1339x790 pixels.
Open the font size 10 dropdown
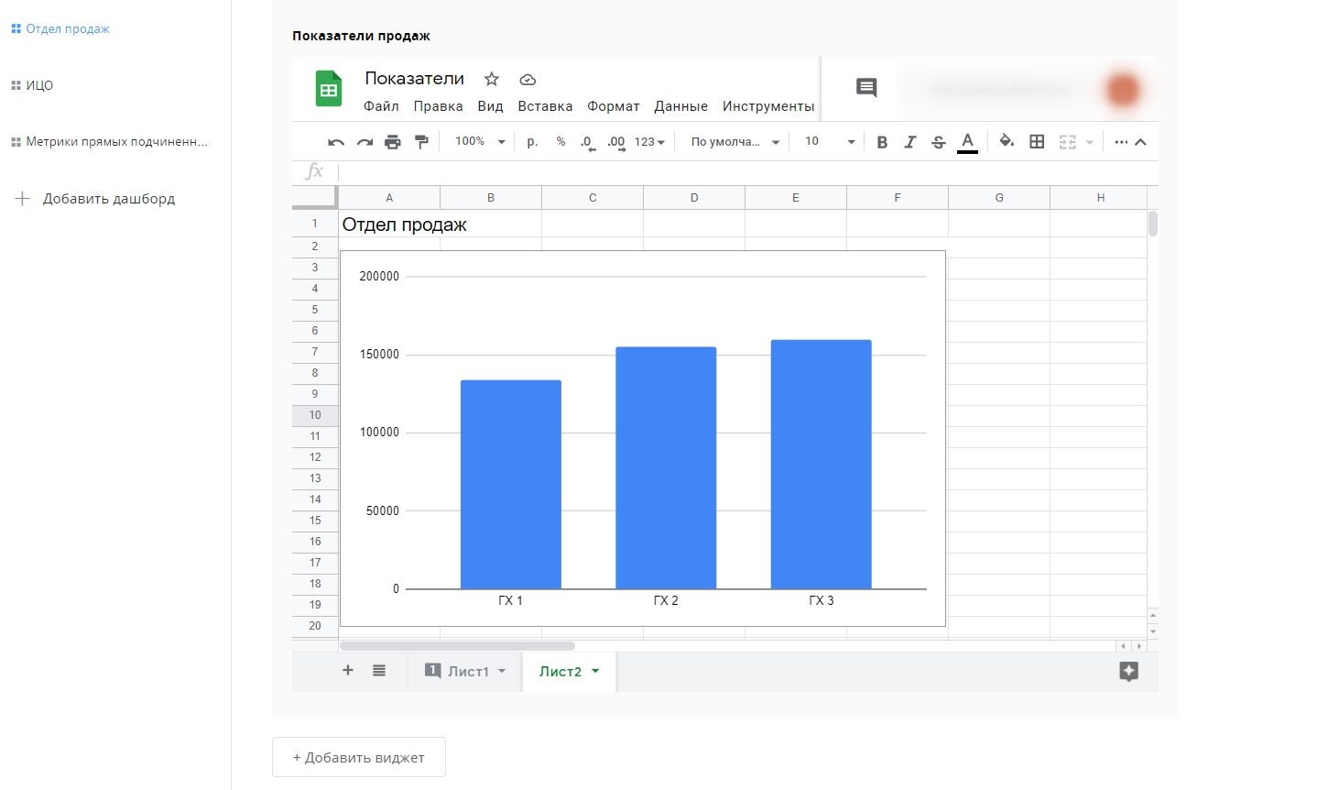(x=829, y=142)
